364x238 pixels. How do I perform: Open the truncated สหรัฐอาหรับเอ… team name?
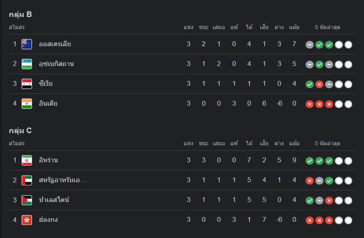[63, 180]
